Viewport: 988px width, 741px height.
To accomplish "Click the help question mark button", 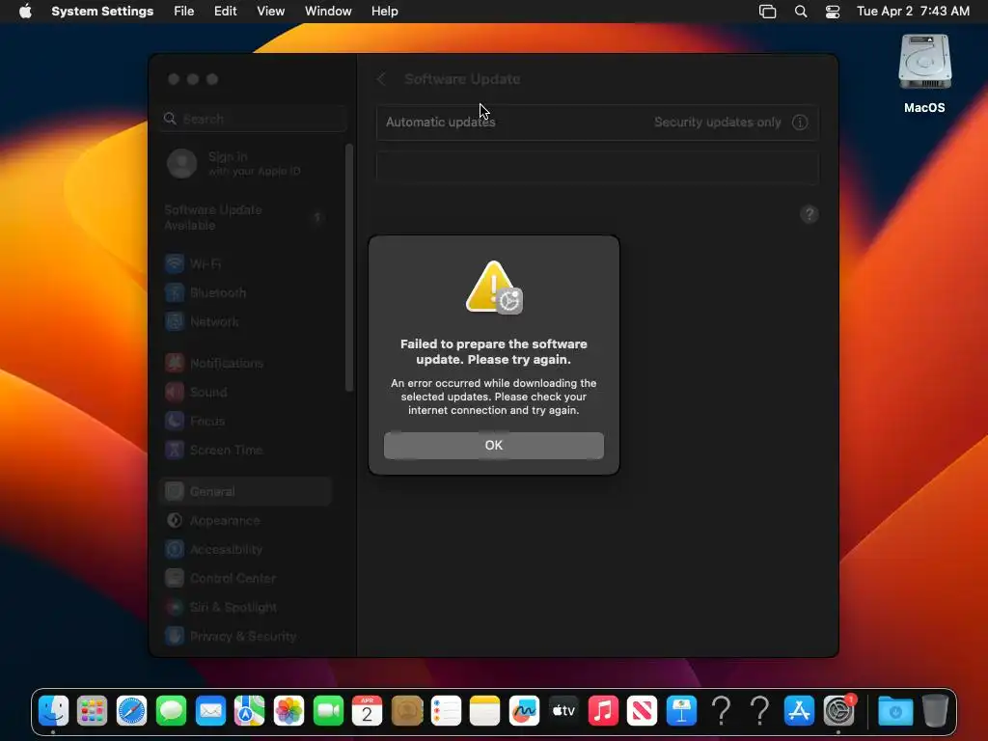I will [x=810, y=214].
